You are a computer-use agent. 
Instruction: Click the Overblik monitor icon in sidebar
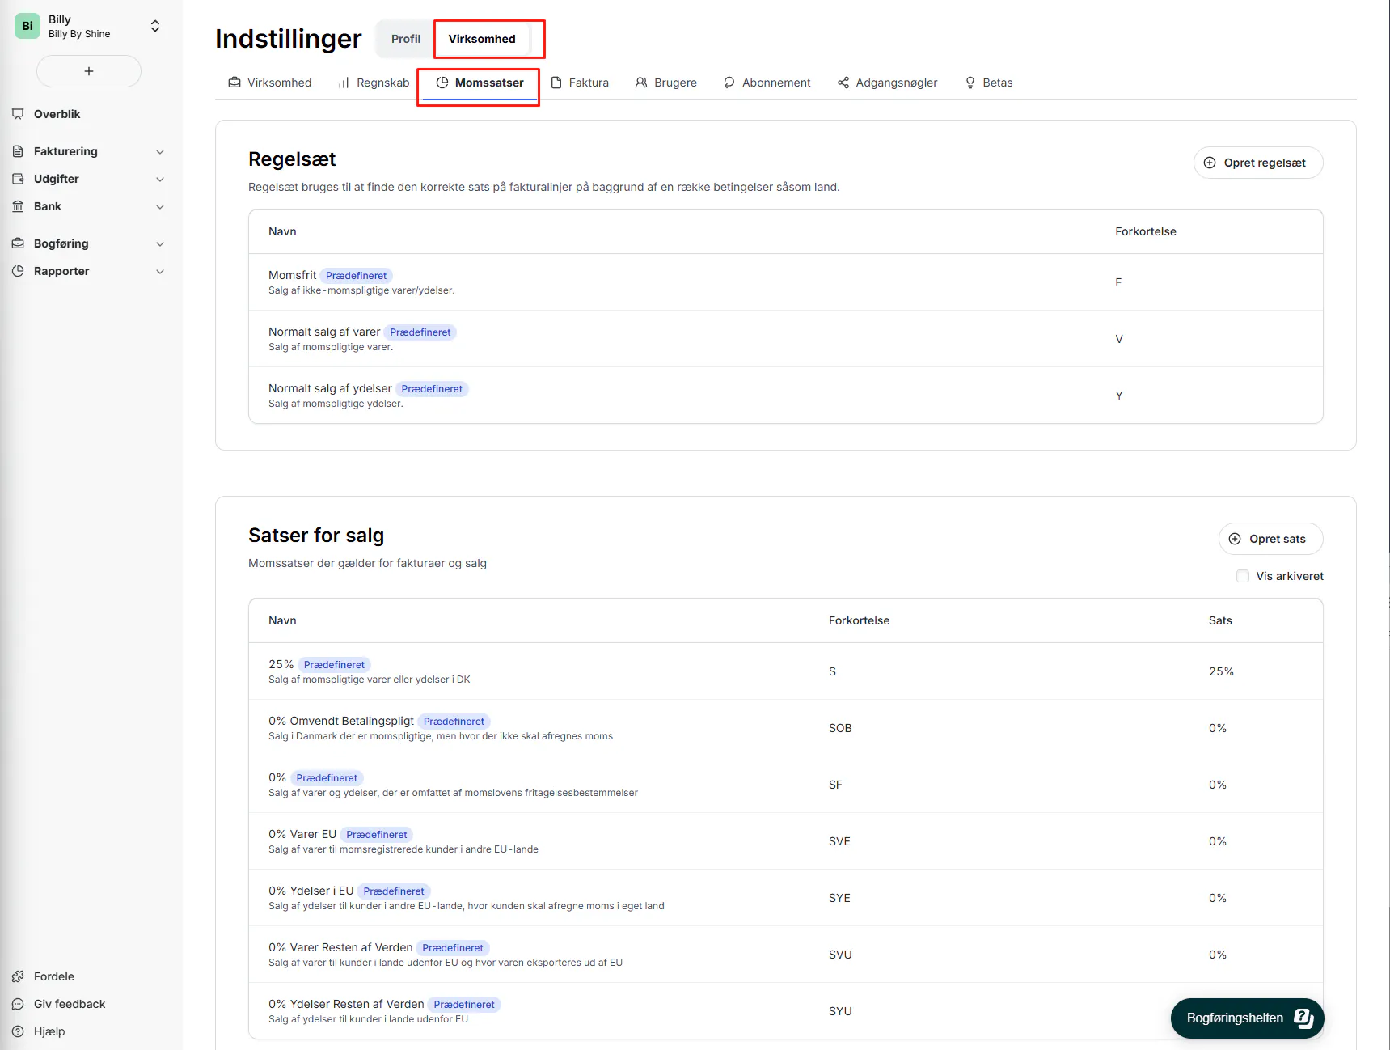click(18, 114)
